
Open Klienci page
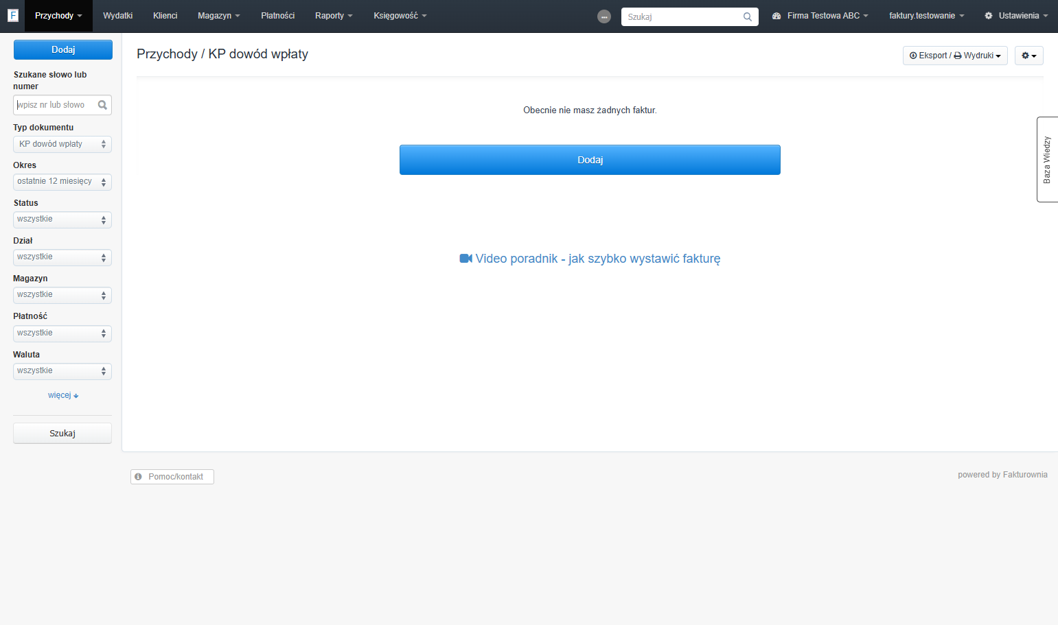click(x=165, y=16)
